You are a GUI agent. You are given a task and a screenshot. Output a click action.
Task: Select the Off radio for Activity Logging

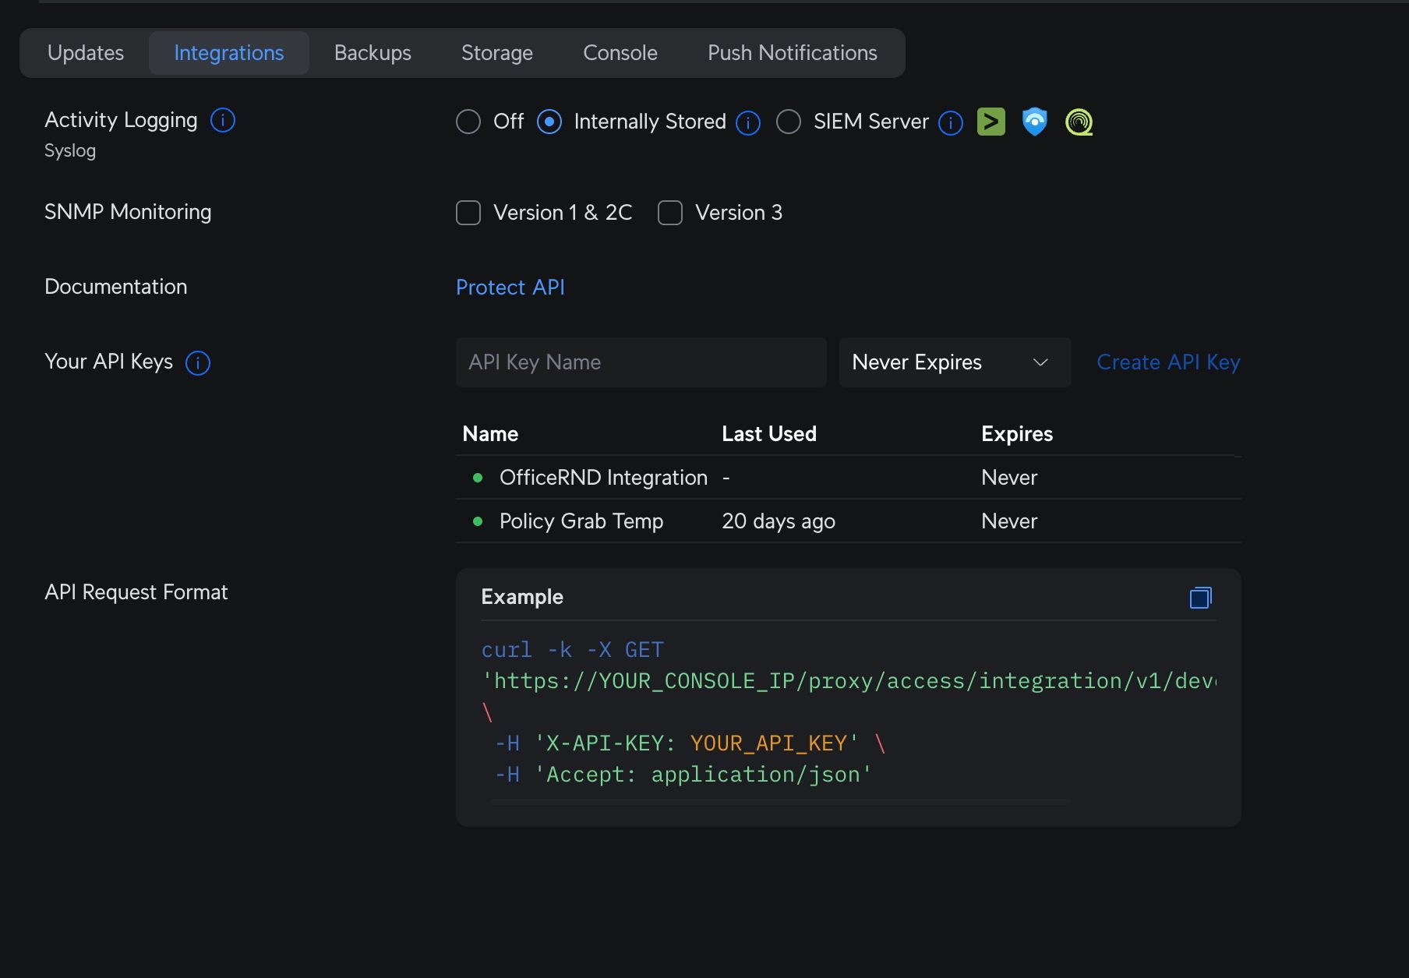[468, 122]
